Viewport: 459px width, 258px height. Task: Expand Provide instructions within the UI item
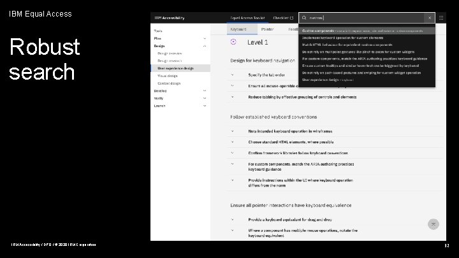pyautogui.click(x=233, y=180)
